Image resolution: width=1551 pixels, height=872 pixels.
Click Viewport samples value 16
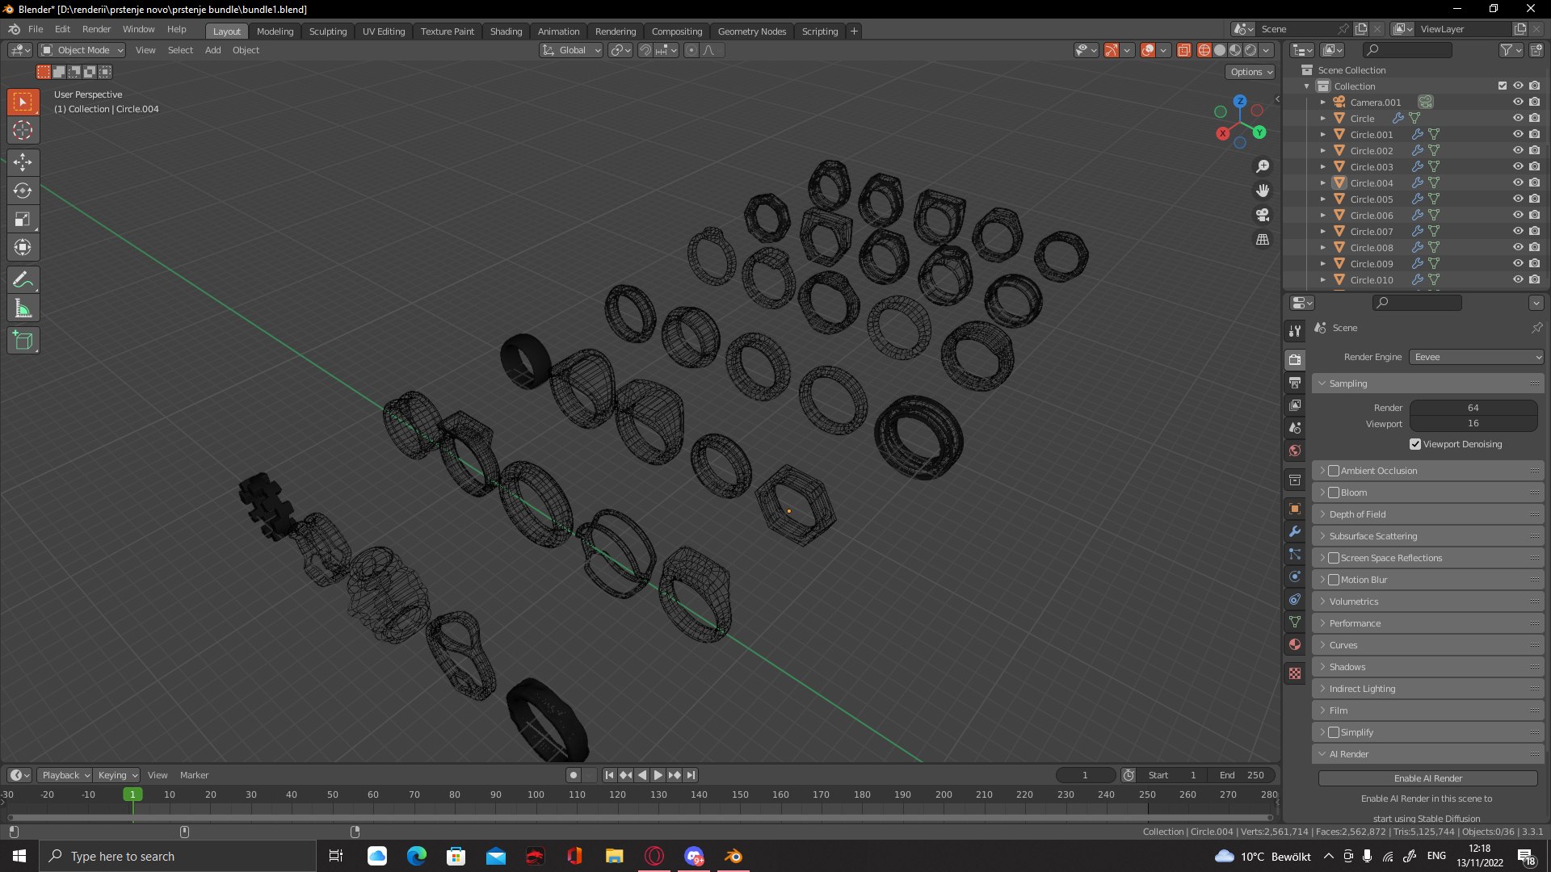(1473, 423)
